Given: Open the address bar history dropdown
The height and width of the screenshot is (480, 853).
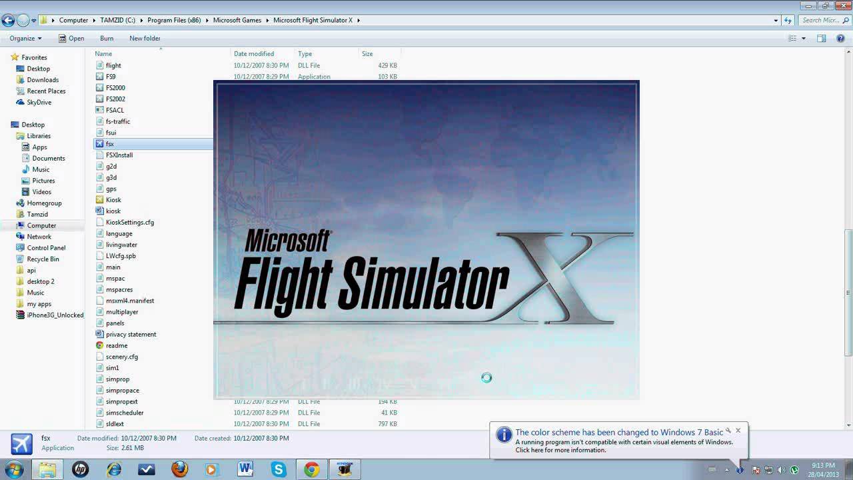Looking at the screenshot, I should 776,20.
